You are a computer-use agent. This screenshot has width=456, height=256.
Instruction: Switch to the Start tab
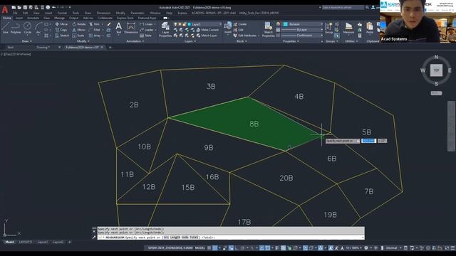(x=11, y=47)
